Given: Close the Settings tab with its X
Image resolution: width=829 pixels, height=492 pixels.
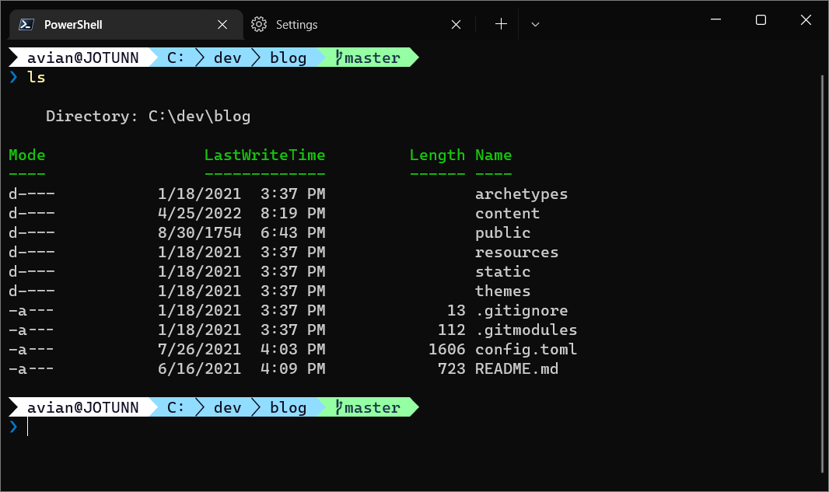Looking at the screenshot, I should tap(456, 24).
